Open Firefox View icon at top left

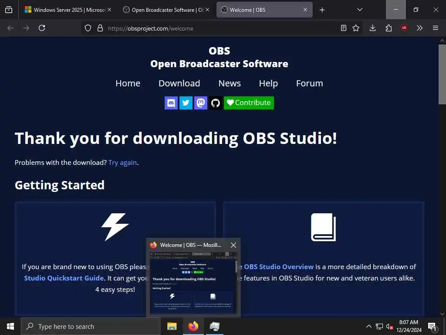click(9, 10)
